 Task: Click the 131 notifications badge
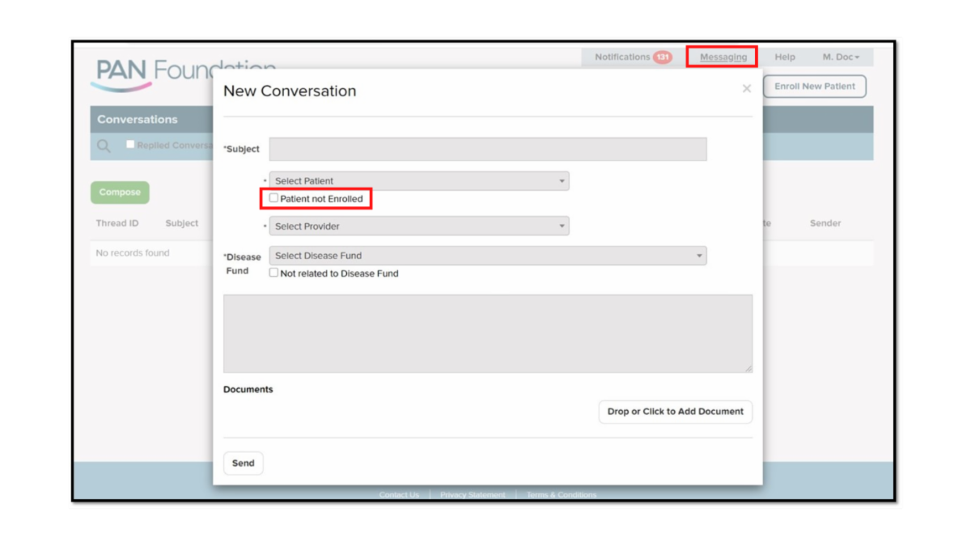click(663, 57)
